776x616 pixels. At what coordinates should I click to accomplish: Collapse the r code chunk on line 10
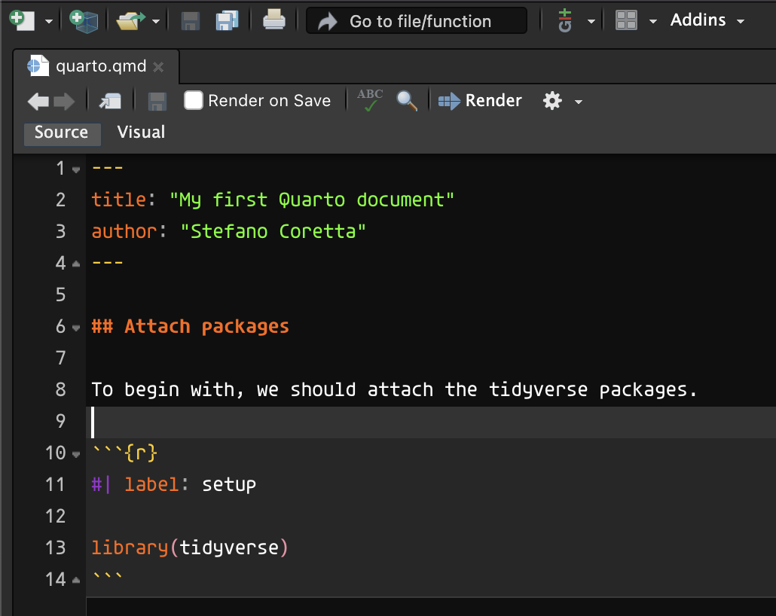coord(76,453)
